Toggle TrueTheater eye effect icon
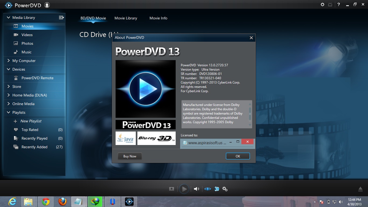This screenshot has height=207, width=368. click(207, 189)
